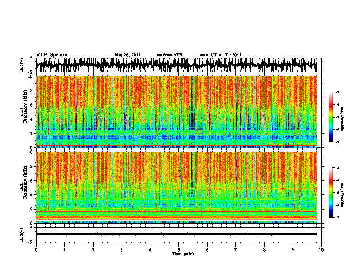Select the "May 26, 2021" date text
The image size is (362, 280).
128,55
